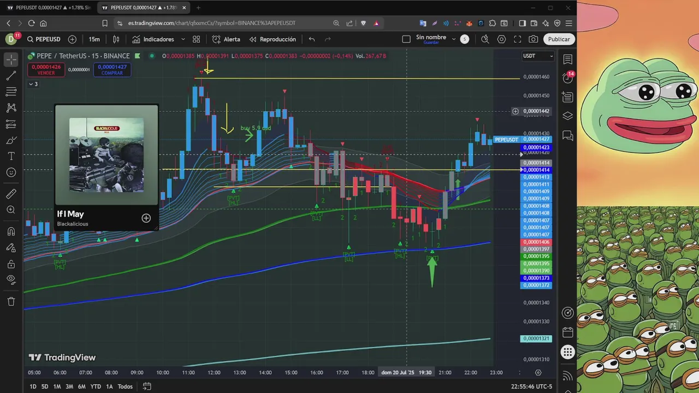Open chart settings gear in toolbar
Image resolution: width=699 pixels, height=393 pixels.
click(x=501, y=39)
